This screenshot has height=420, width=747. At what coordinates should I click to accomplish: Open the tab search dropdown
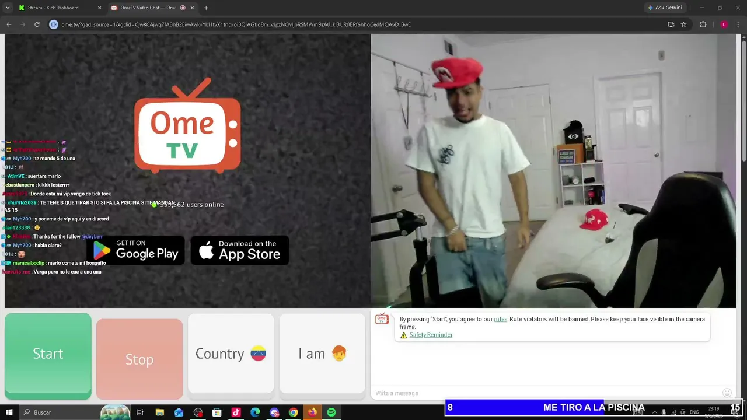pos(8,8)
